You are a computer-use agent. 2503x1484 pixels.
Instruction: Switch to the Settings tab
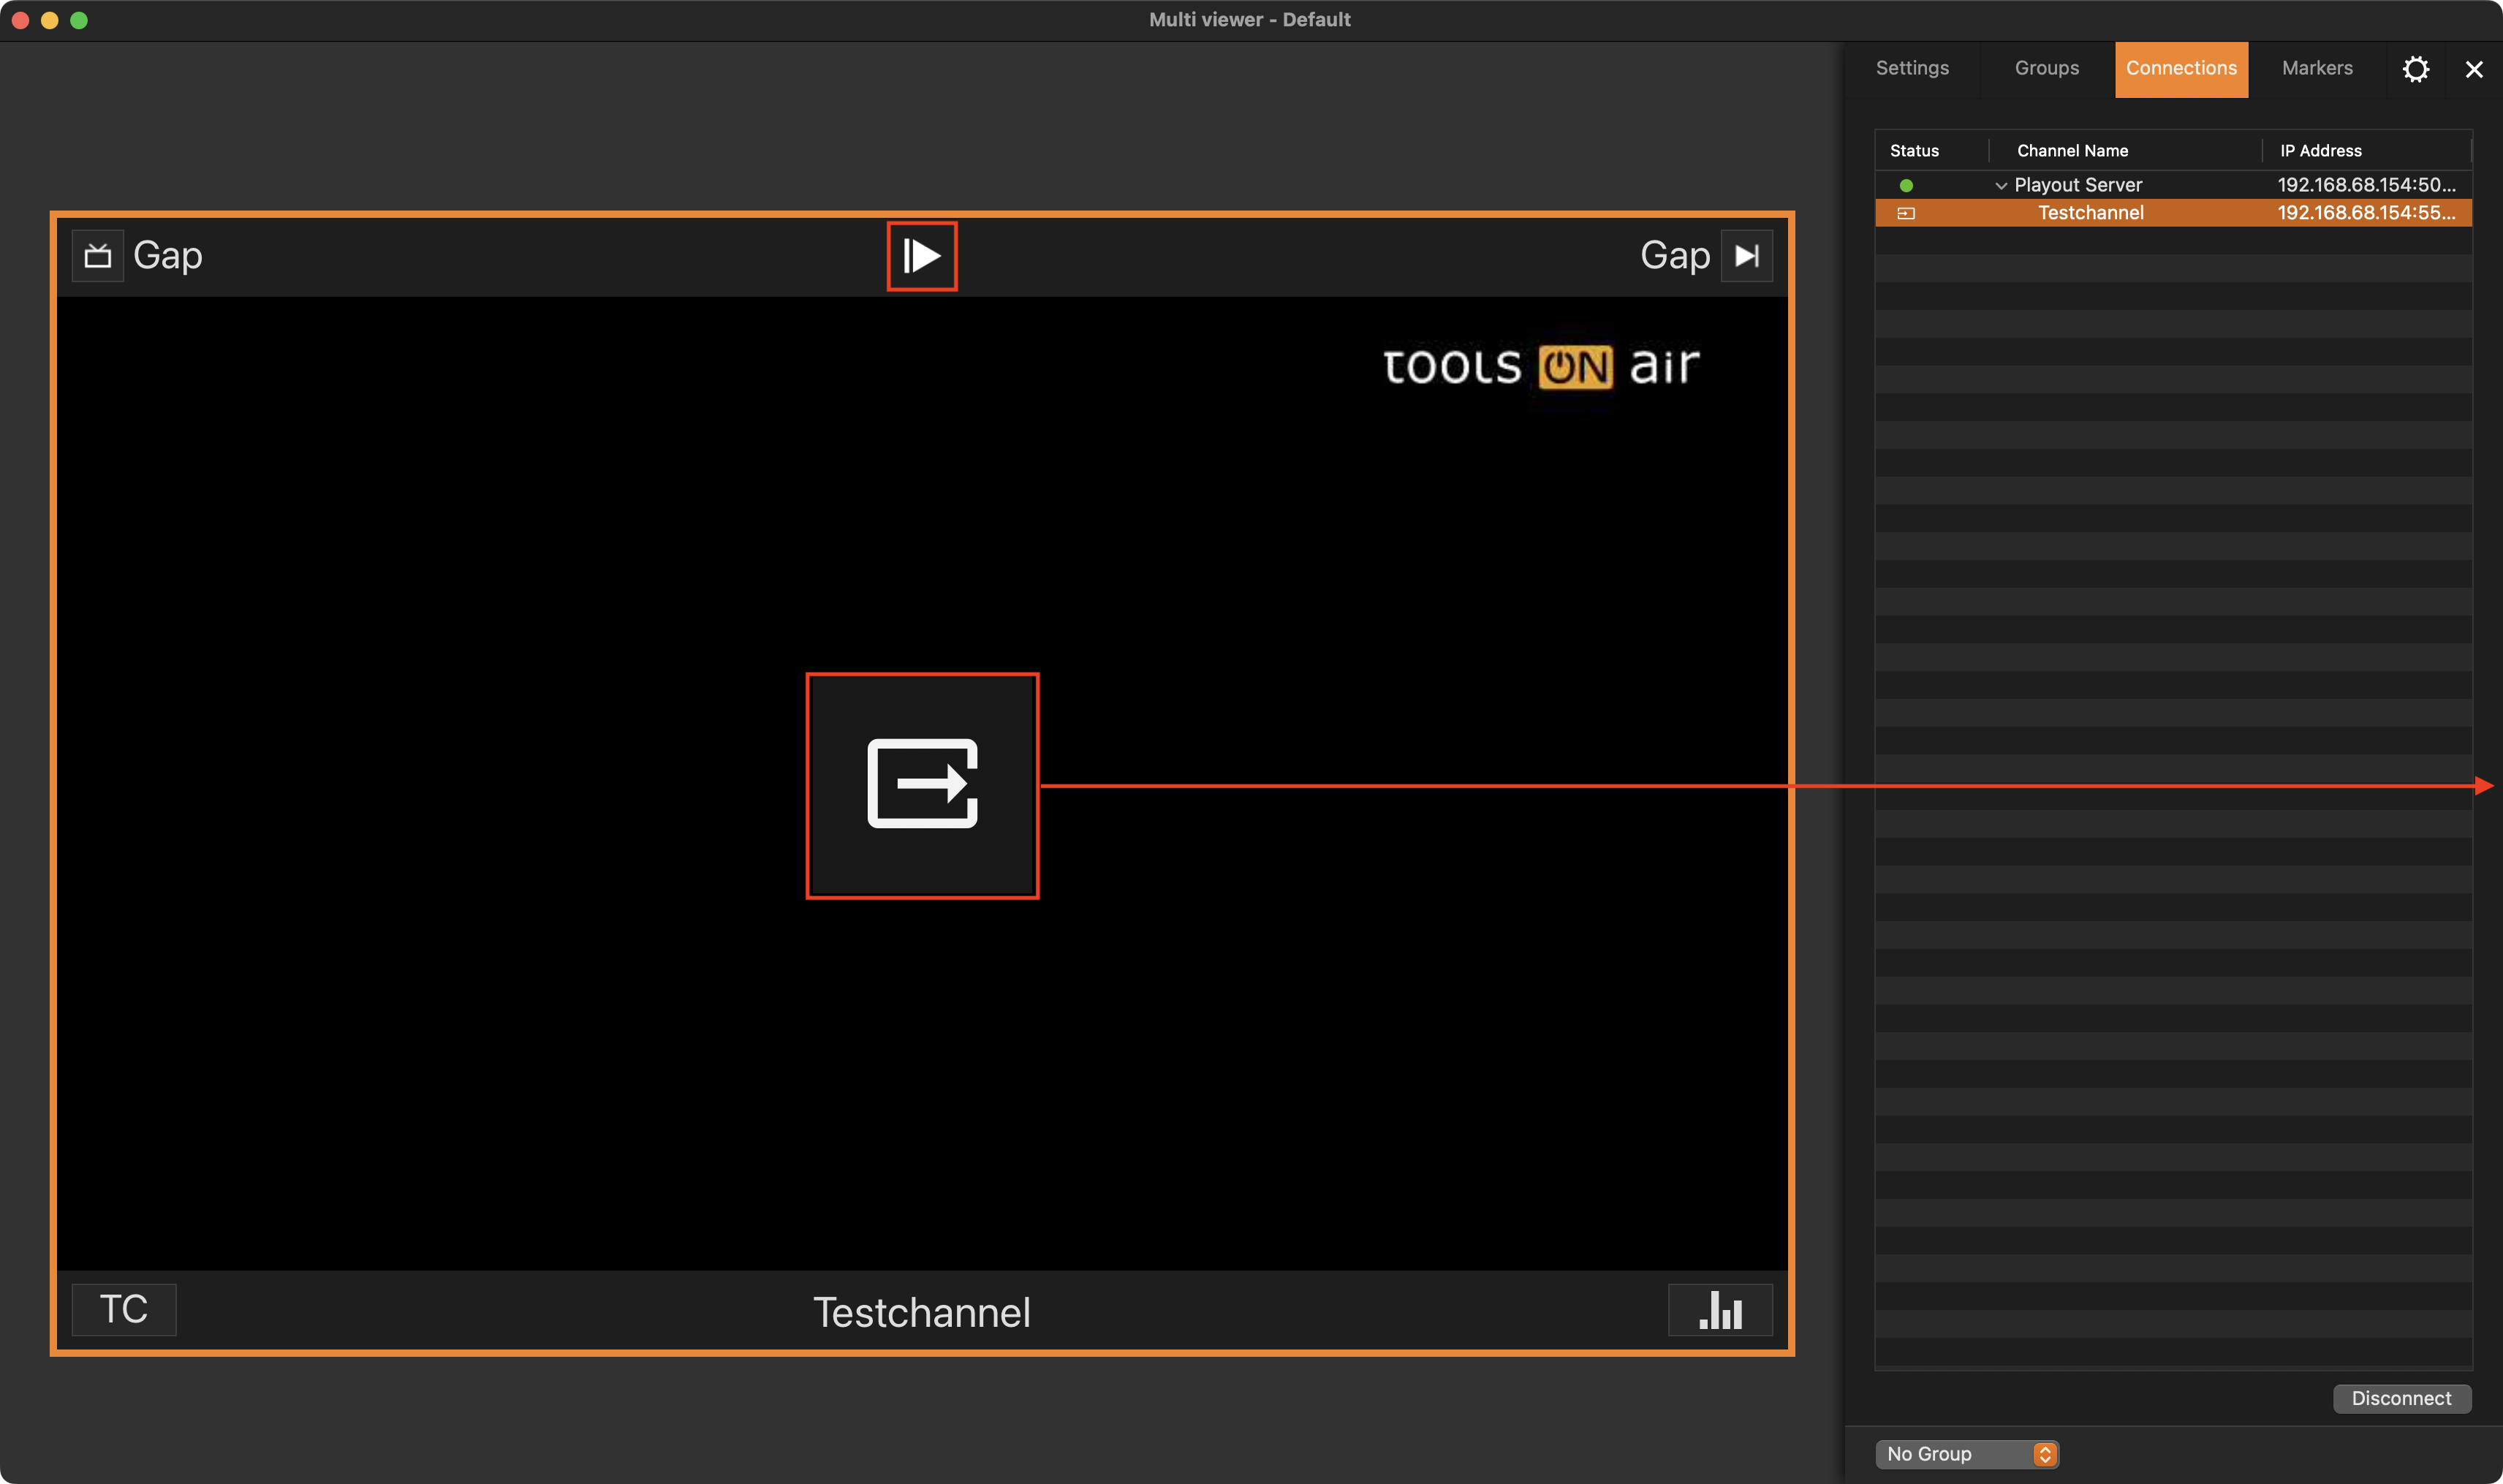click(1912, 68)
